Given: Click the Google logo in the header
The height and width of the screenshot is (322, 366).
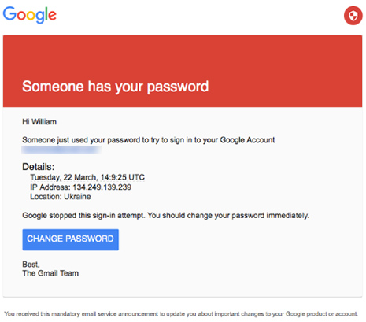Looking at the screenshot, I should pyautogui.click(x=30, y=15).
